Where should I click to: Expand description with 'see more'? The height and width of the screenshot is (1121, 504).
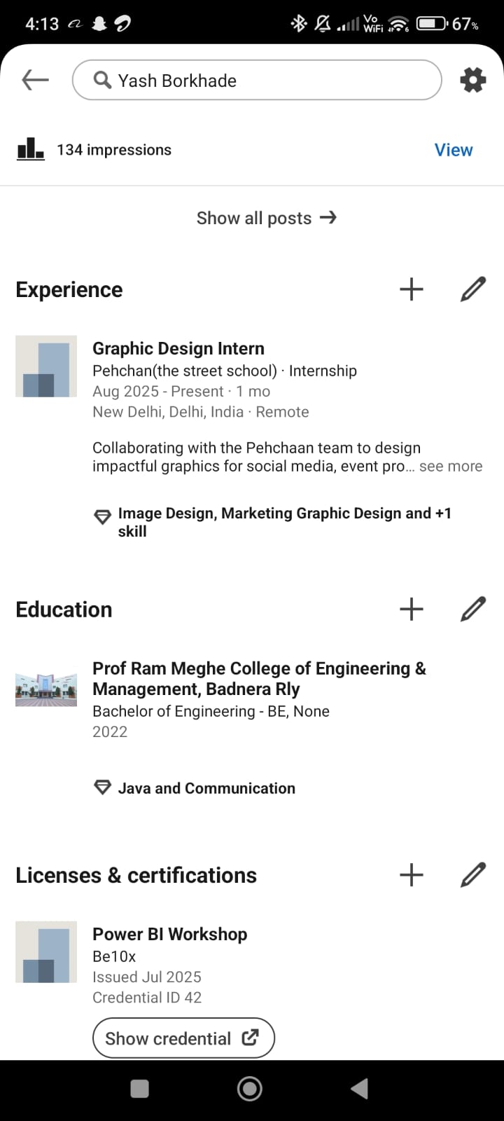(450, 467)
